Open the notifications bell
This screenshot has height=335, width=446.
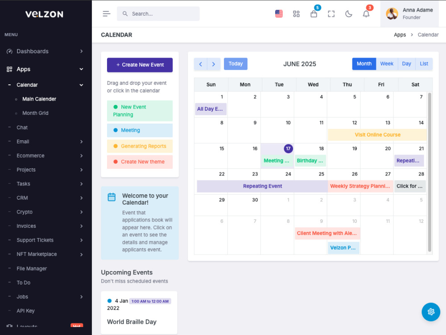366,14
